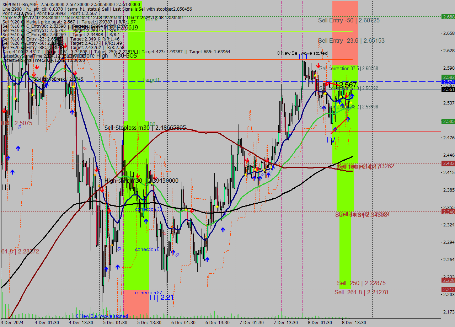Click the 2.294 price axis value
455x327 pixels.
(x=449, y=242)
